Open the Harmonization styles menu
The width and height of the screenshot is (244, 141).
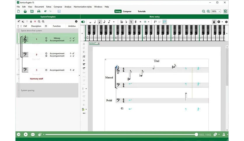[83, 6]
